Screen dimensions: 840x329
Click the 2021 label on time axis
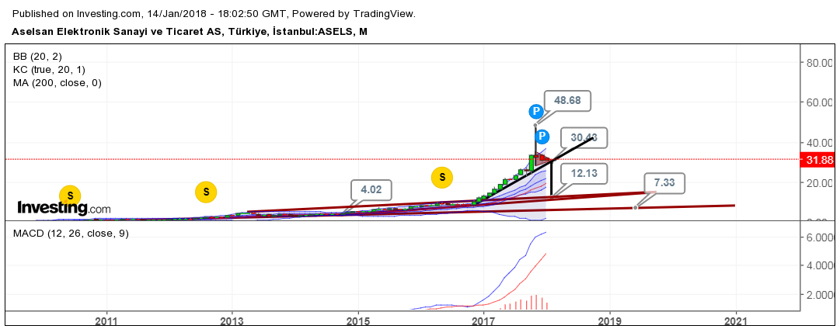pos(736,321)
